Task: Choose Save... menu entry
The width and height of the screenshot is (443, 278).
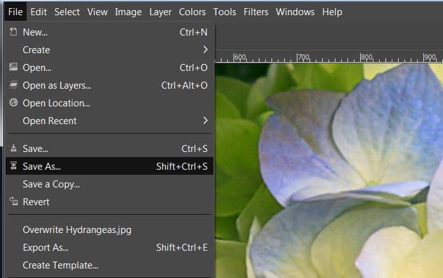Action: 109,148
